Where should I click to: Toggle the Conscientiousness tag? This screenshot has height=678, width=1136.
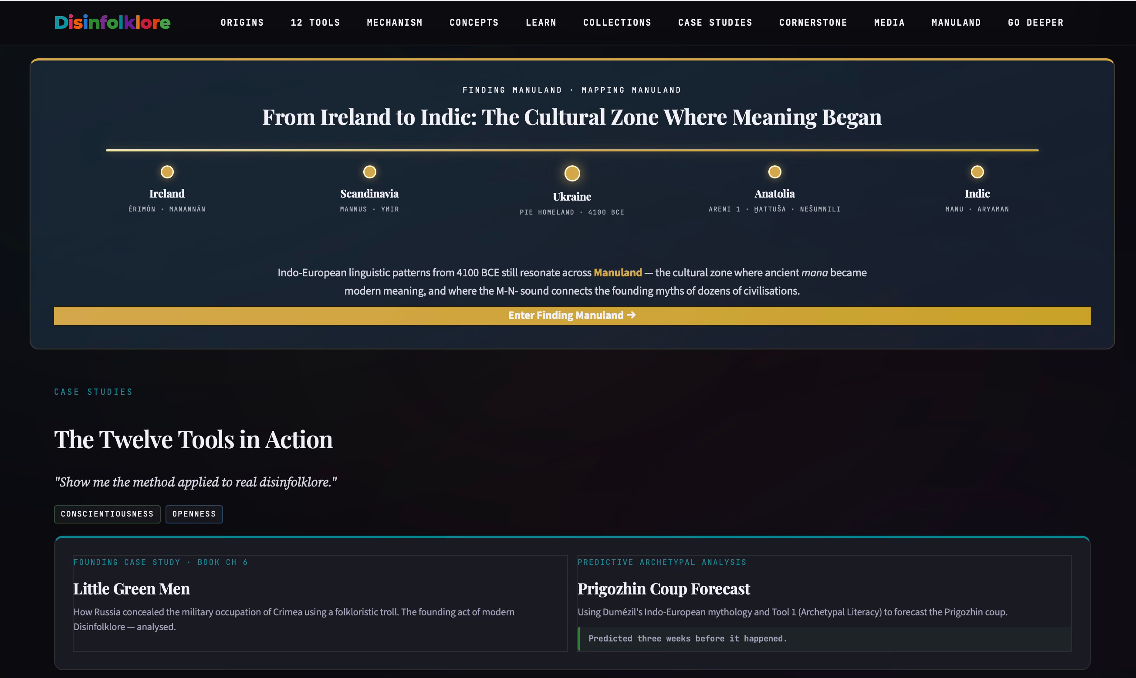click(108, 514)
